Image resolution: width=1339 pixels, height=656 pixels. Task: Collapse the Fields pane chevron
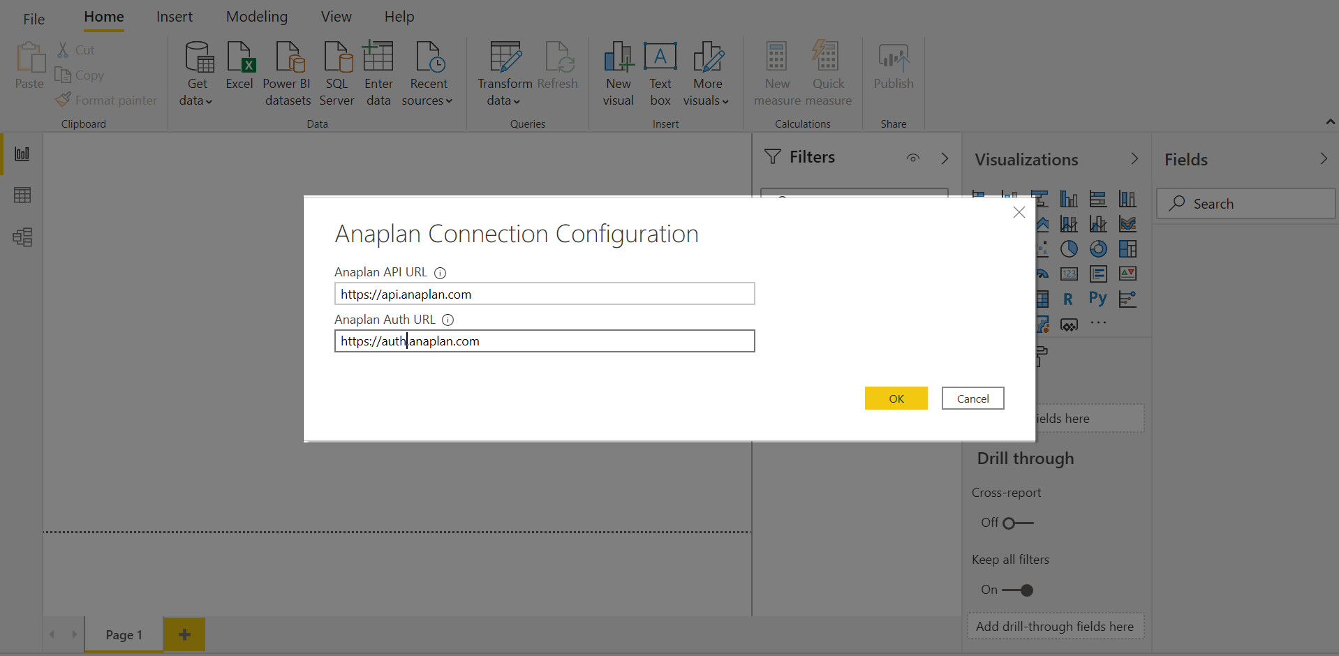click(1324, 159)
